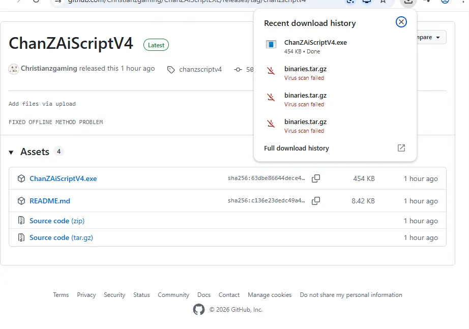The height and width of the screenshot is (329, 469).
Task: Click the package icon beside README.md
Action: (21, 201)
